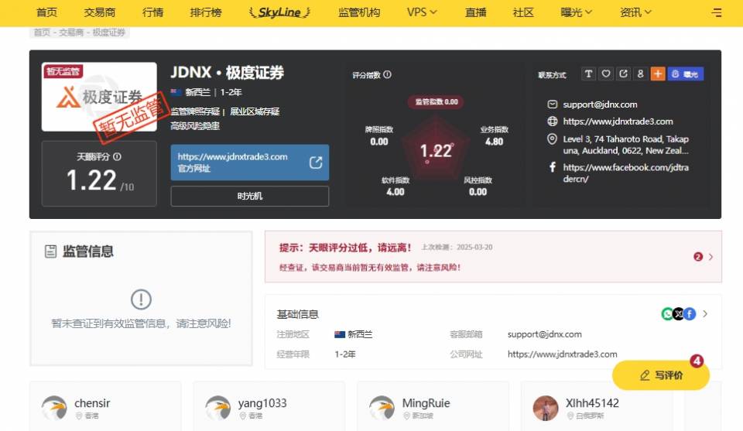
Task: Click the 时光机 button
Action: click(x=250, y=196)
